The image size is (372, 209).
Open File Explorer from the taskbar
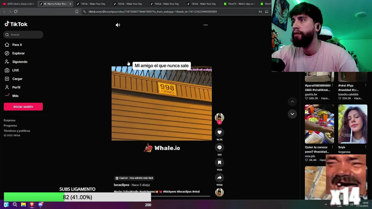click(x=23, y=205)
